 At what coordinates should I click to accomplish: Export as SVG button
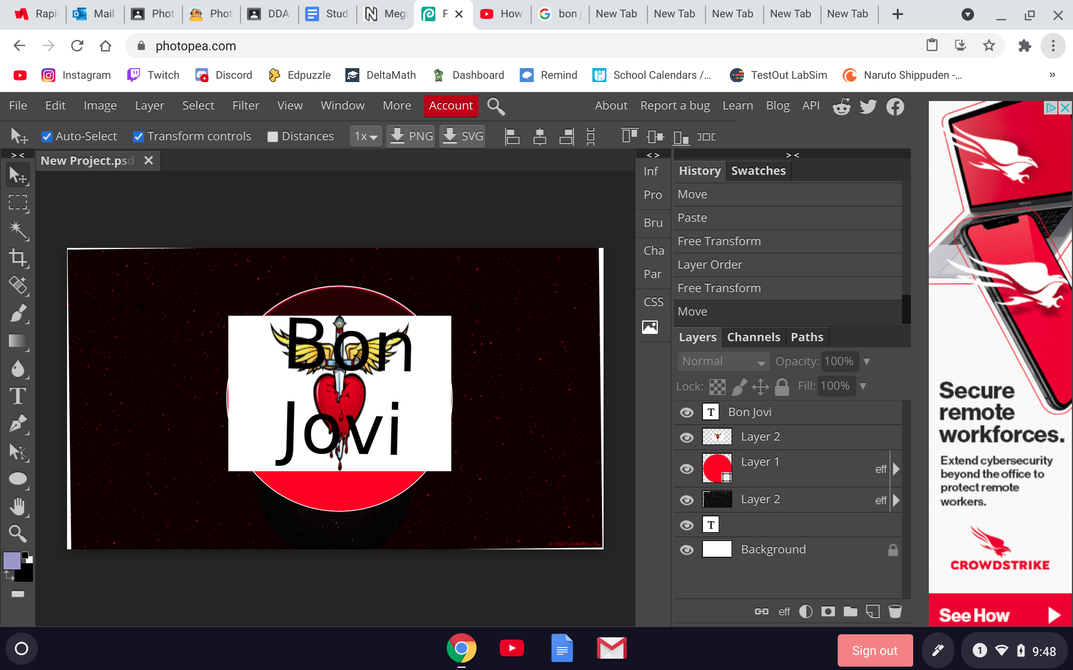click(463, 136)
